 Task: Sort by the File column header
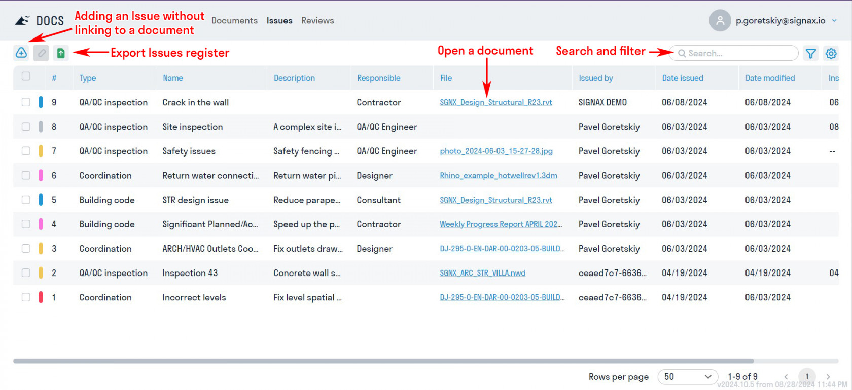coord(446,78)
